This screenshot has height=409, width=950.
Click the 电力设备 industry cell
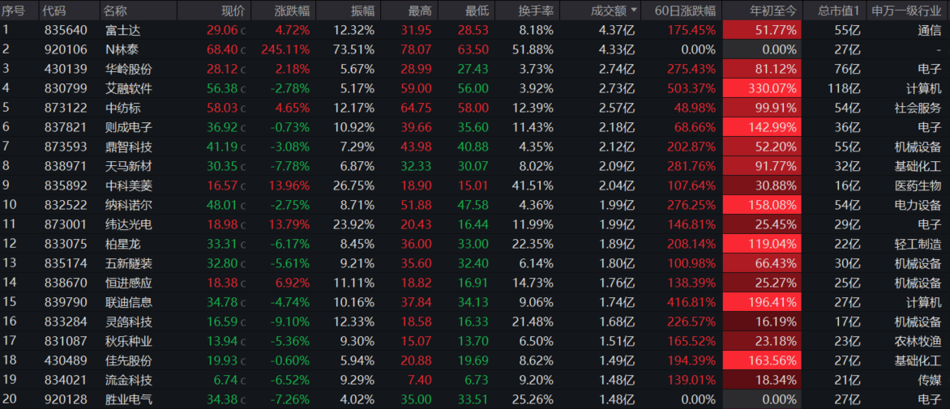coord(918,204)
